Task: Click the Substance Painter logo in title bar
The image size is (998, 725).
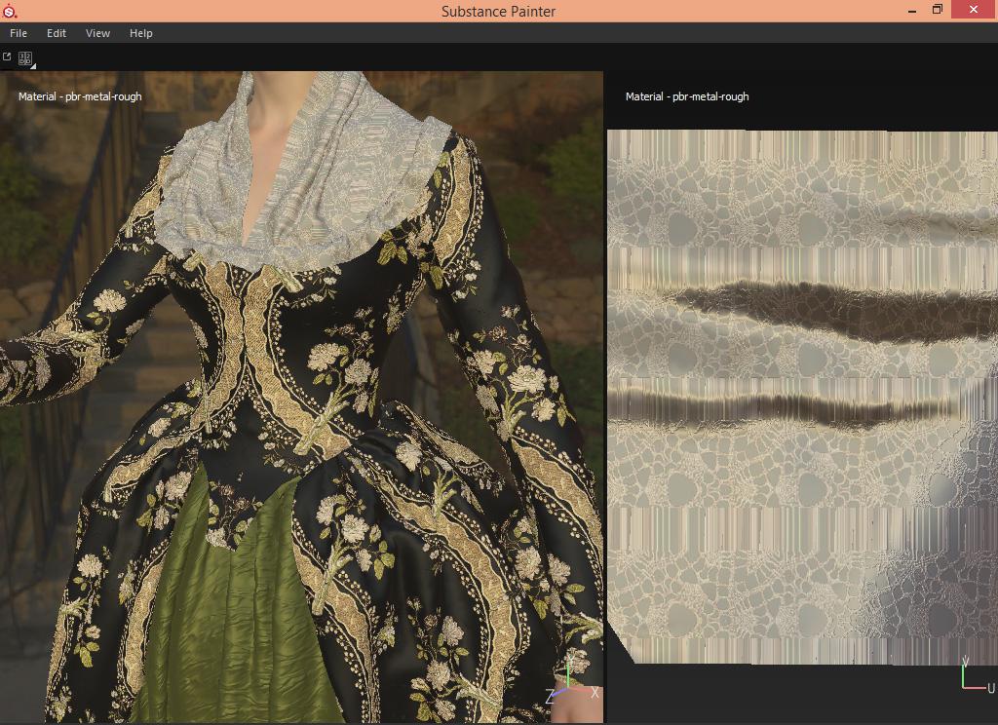Action: pos(10,11)
